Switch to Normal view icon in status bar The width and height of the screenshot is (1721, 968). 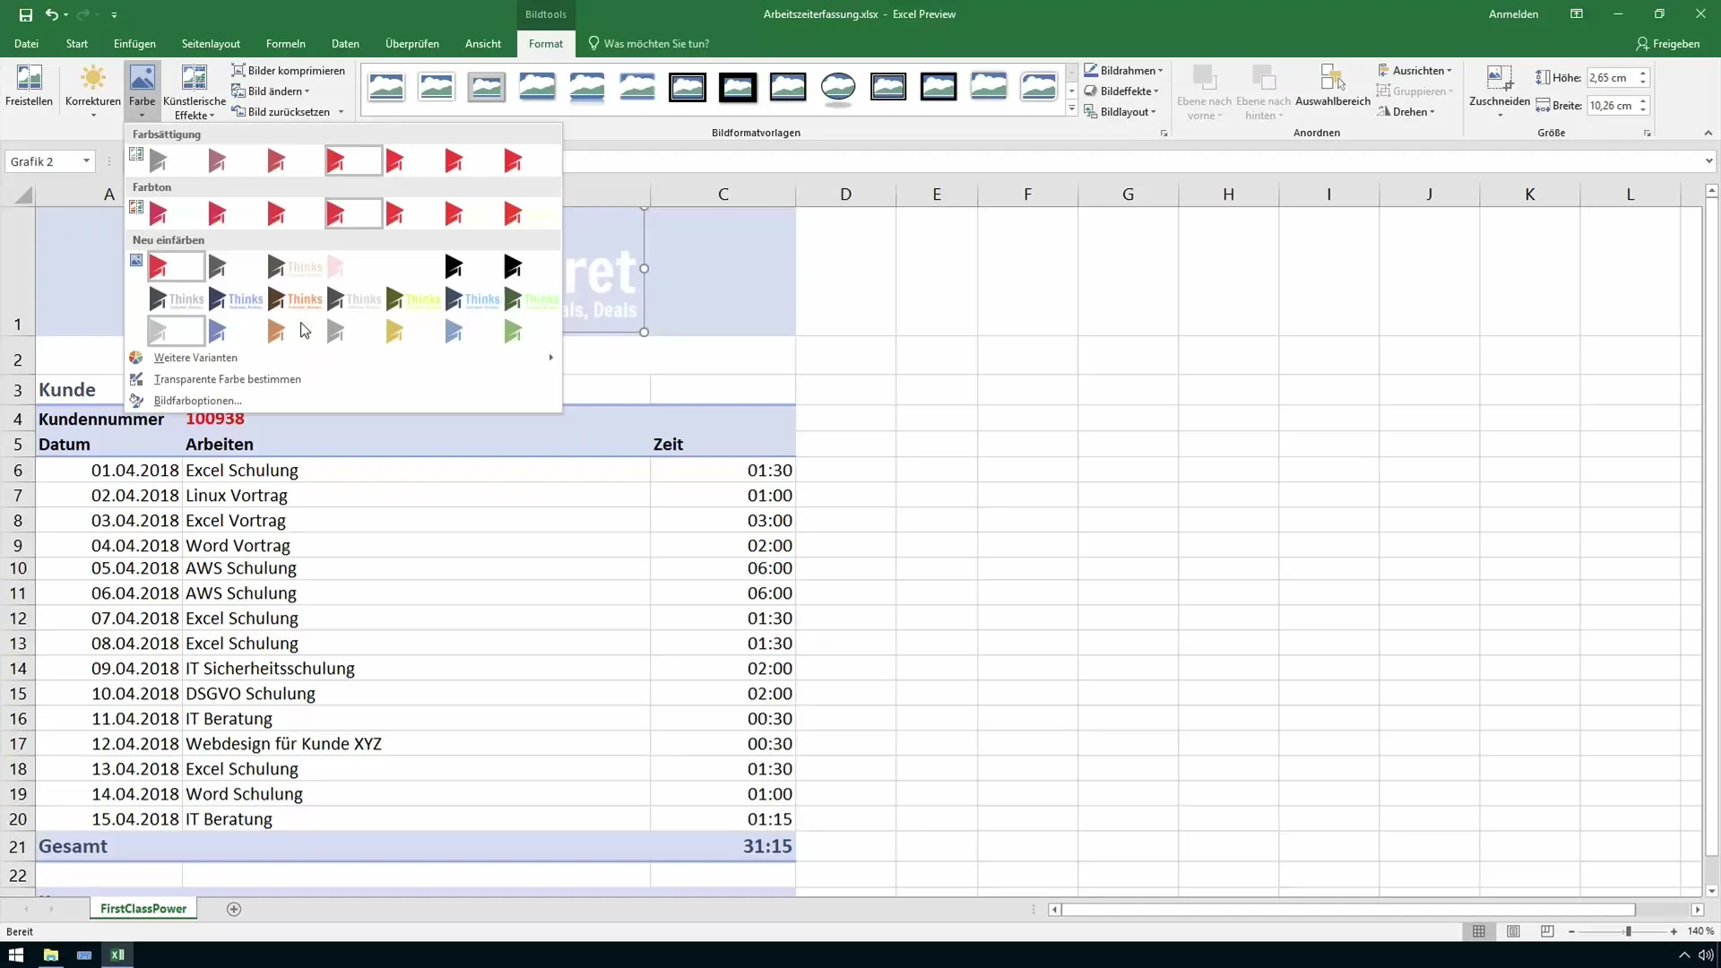coord(1479,932)
